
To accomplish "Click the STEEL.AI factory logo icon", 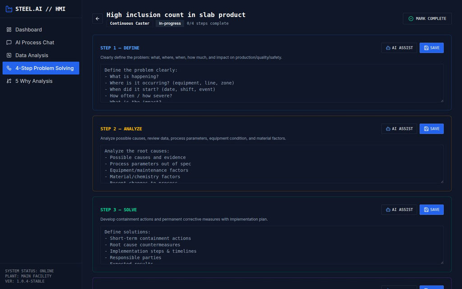I will tap(8, 9).
